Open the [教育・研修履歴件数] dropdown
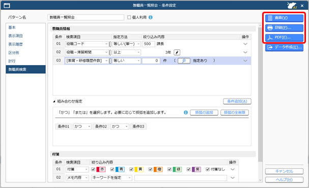The height and width of the screenshot is (188, 309). tap(87, 61)
